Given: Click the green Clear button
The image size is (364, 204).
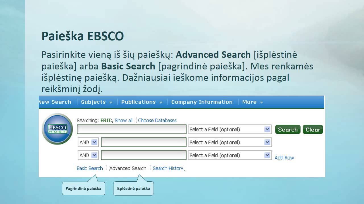Looking at the screenshot, I should [313, 129].
